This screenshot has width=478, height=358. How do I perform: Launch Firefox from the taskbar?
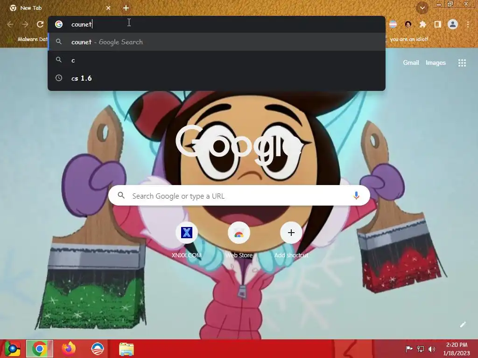[x=69, y=349]
